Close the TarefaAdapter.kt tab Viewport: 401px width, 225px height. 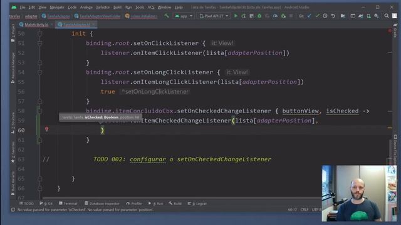[x=94, y=24]
